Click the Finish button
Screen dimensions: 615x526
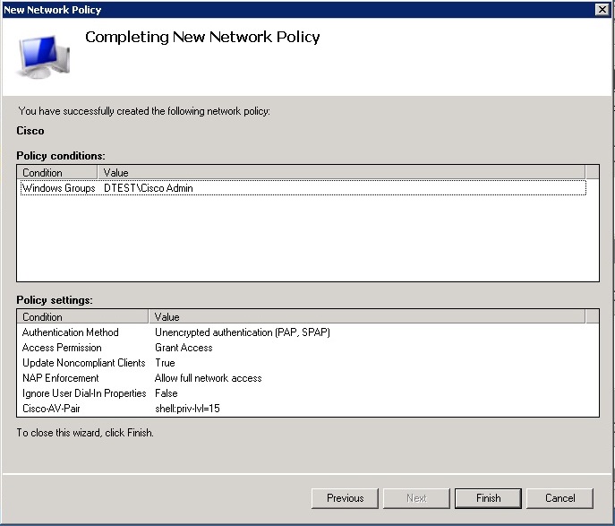[488, 498]
